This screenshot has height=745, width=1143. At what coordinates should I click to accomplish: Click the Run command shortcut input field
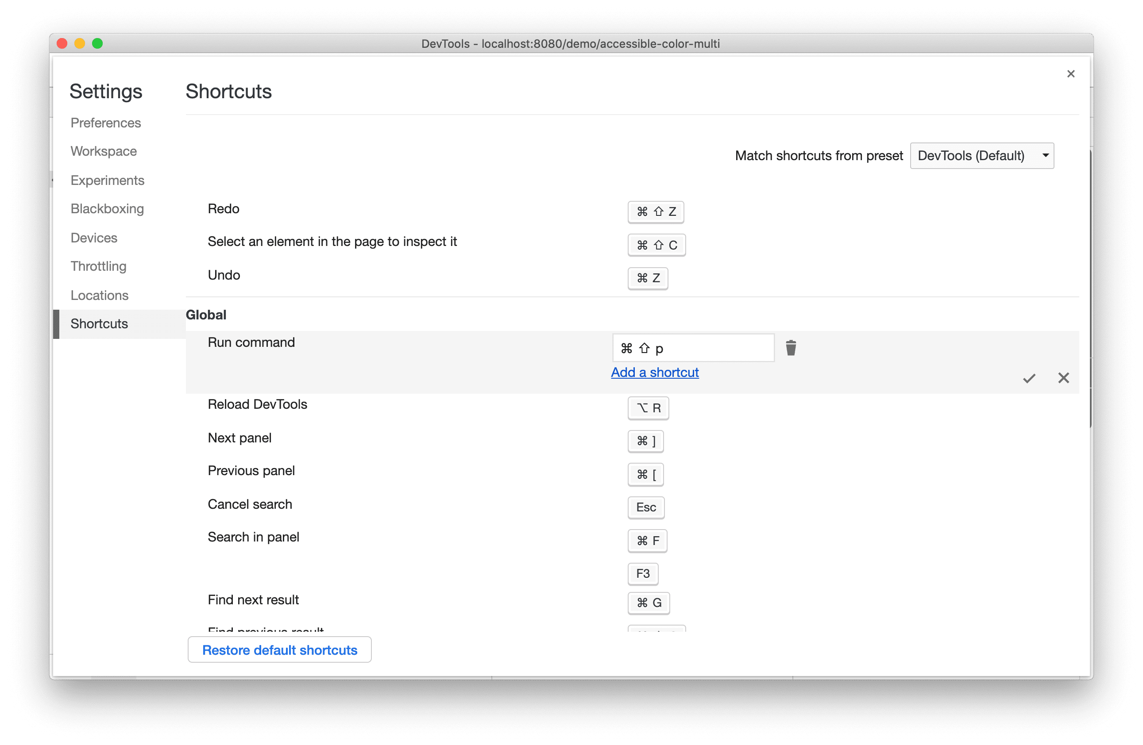pos(691,347)
